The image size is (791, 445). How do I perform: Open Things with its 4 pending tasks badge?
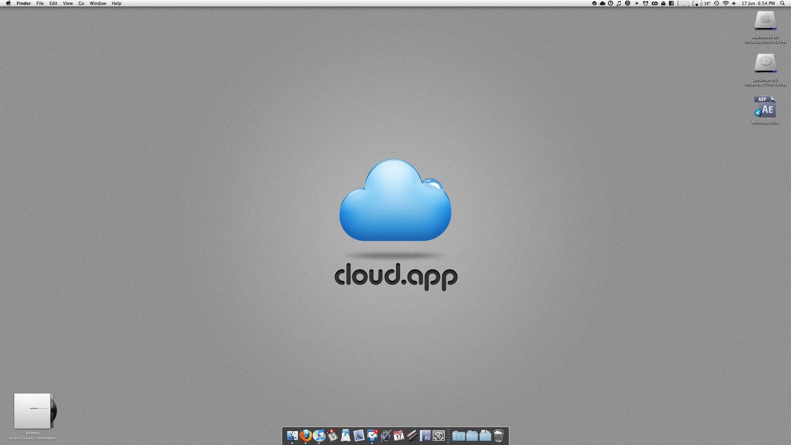point(372,436)
